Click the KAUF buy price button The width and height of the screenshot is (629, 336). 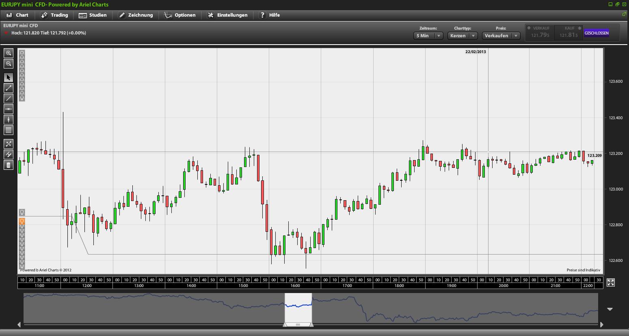(569, 32)
